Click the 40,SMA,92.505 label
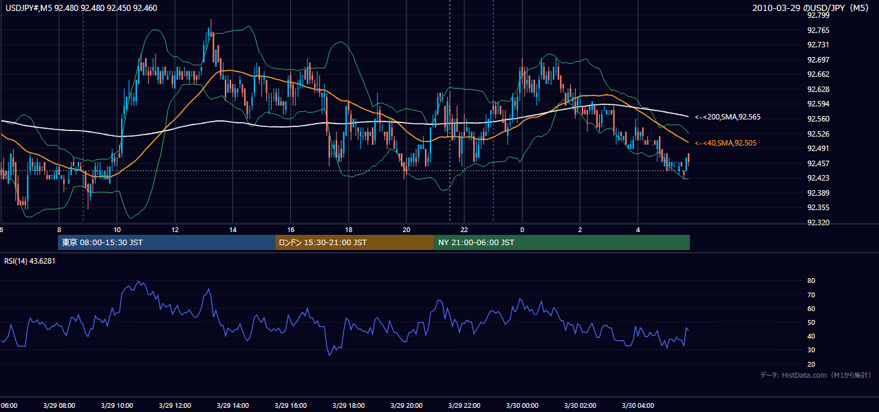The width and height of the screenshot is (879, 412). 732,143
